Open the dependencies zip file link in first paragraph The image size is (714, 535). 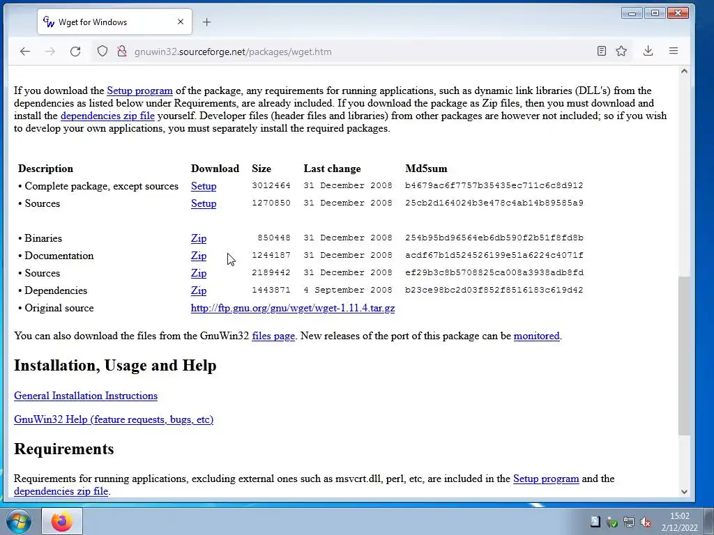[107, 116]
